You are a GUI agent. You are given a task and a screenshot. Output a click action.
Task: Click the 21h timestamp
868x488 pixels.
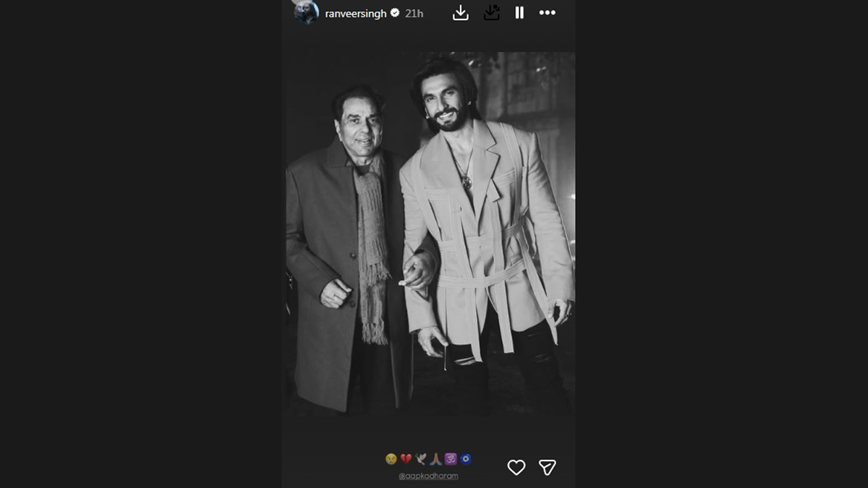pos(414,13)
